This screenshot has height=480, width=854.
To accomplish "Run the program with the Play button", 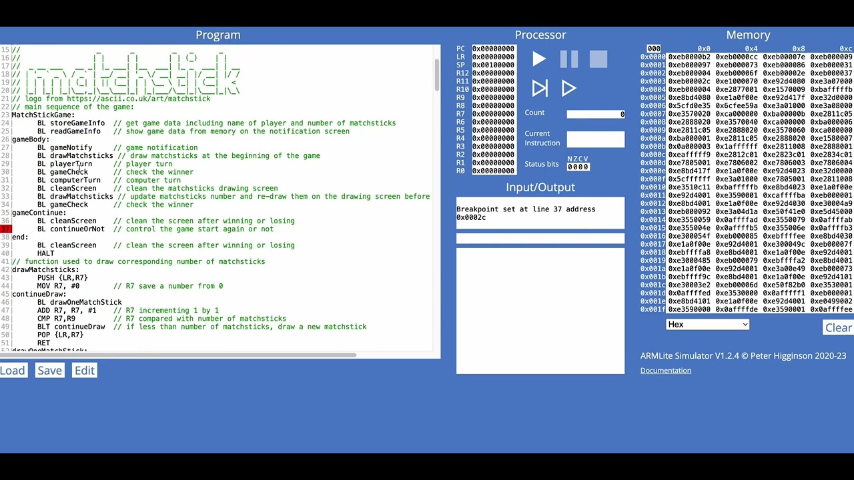I will [x=539, y=59].
